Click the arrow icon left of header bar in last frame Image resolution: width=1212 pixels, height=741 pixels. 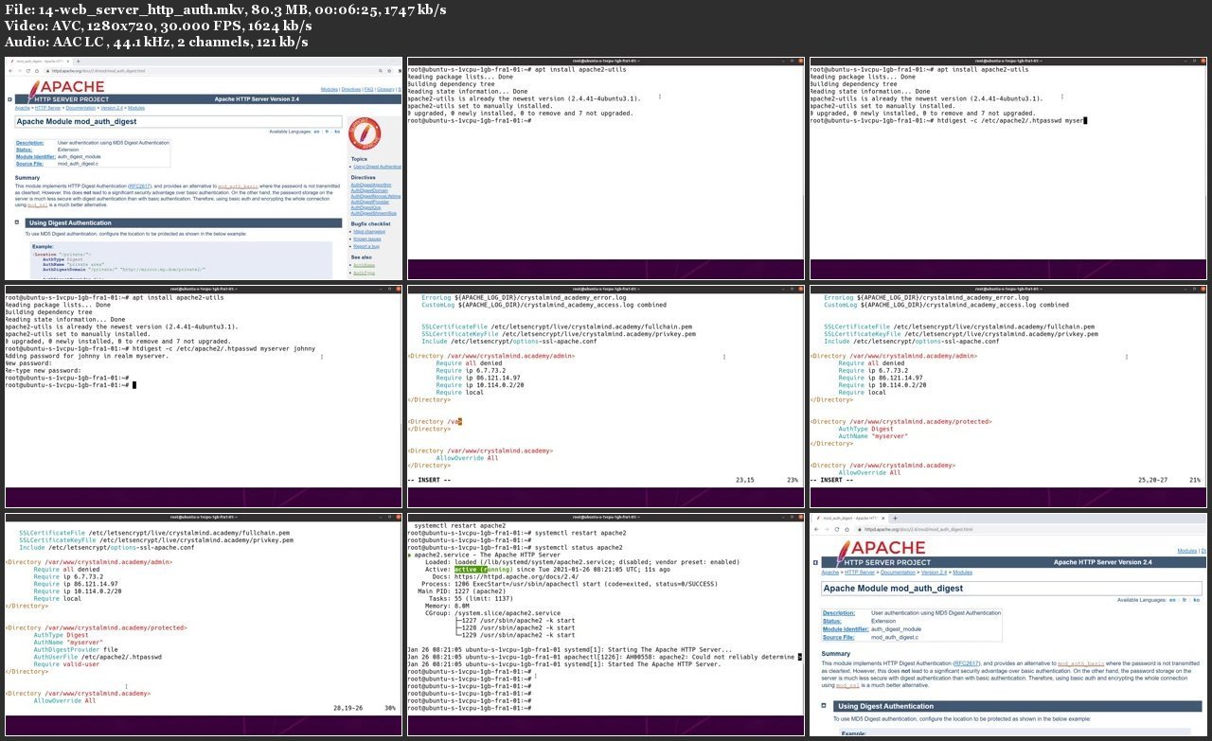tap(815, 562)
